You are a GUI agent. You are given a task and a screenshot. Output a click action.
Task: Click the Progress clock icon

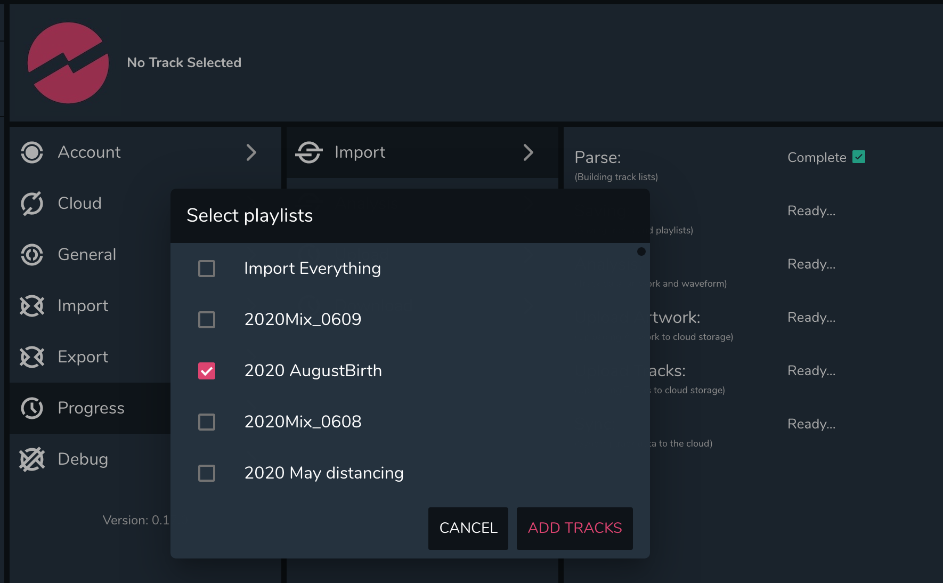32,408
